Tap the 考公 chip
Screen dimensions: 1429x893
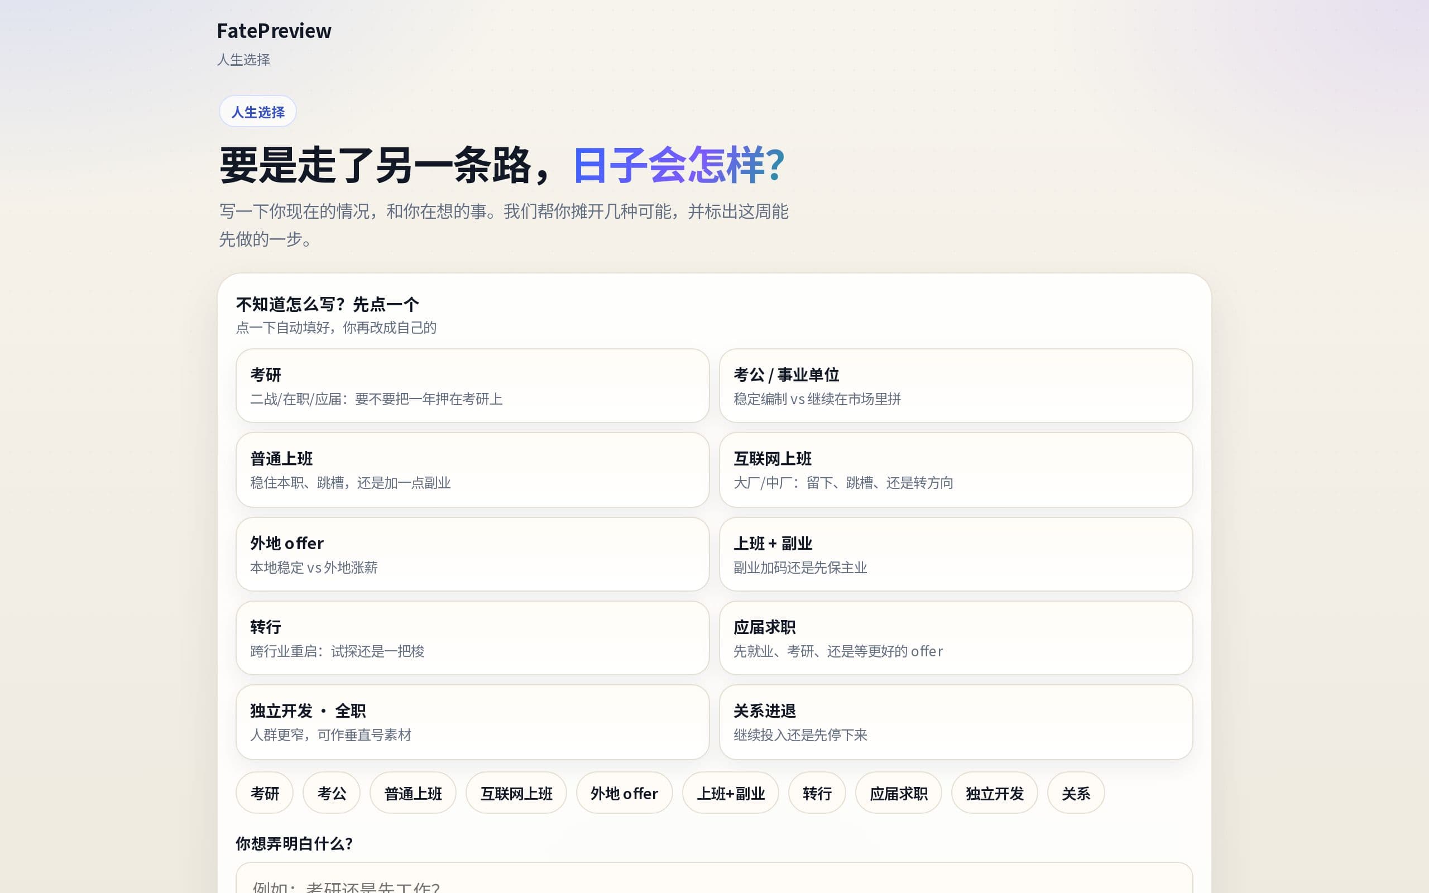point(331,793)
